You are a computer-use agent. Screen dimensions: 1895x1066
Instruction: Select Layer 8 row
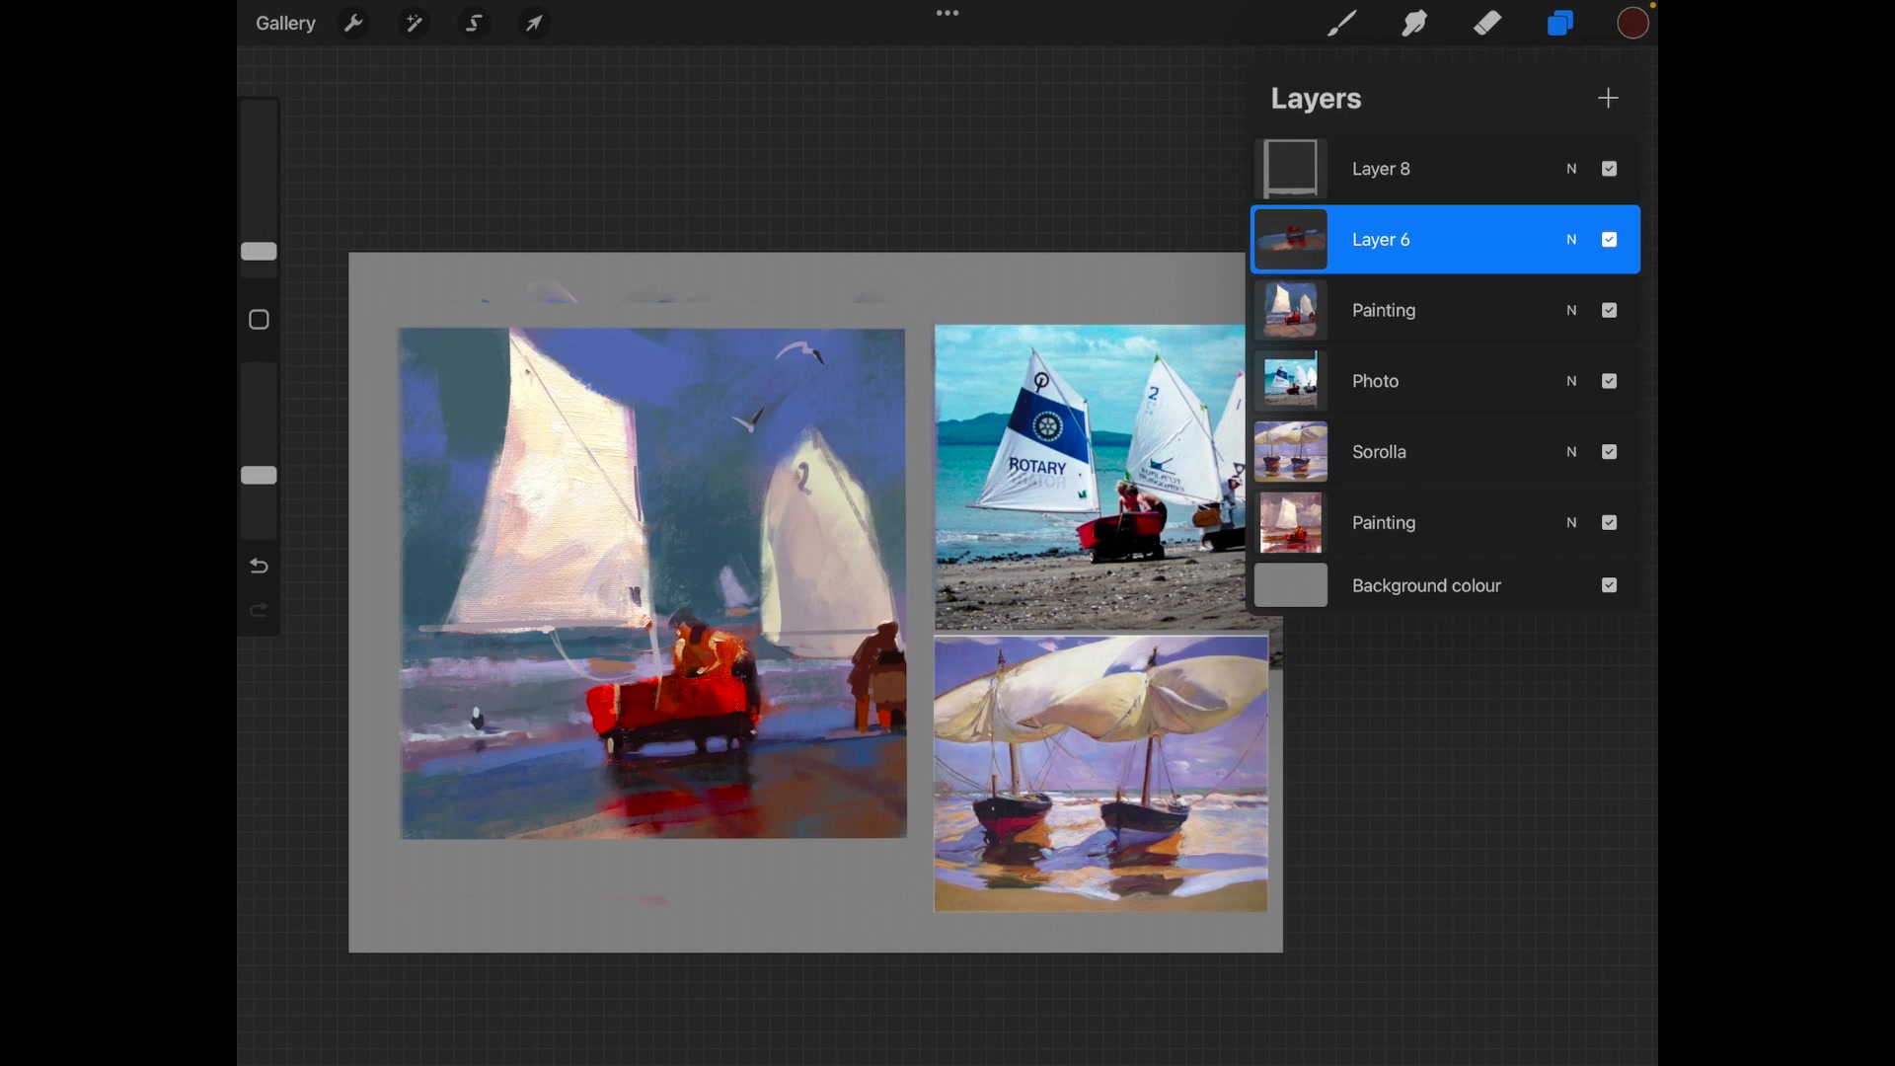click(x=1446, y=169)
